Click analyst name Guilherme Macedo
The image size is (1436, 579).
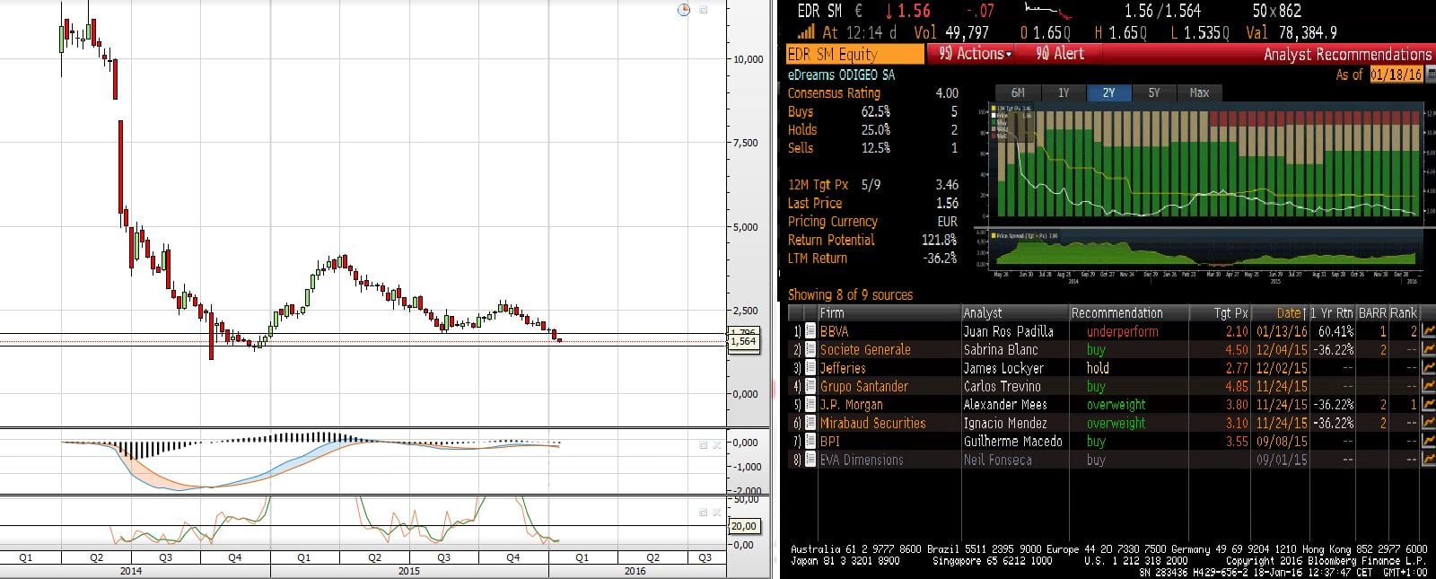coord(1013,441)
